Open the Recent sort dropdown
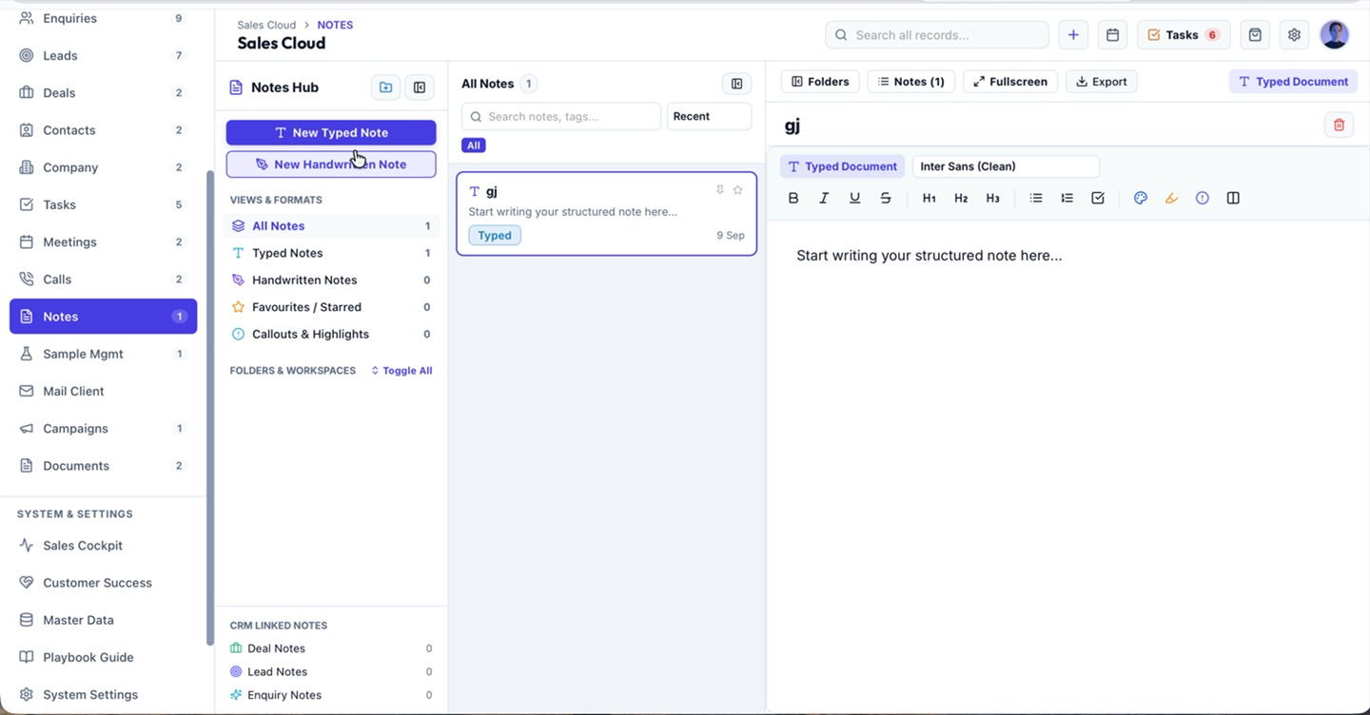The height and width of the screenshot is (715, 1370). [709, 116]
